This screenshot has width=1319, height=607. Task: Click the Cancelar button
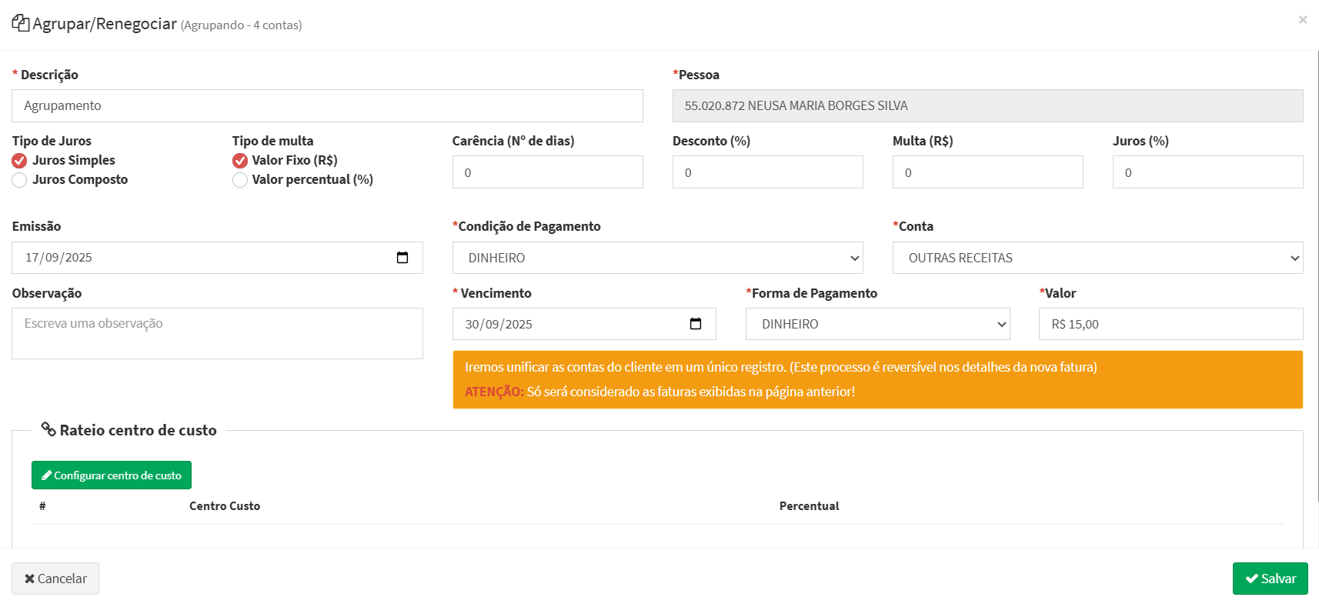pyautogui.click(x=55, y=579)
